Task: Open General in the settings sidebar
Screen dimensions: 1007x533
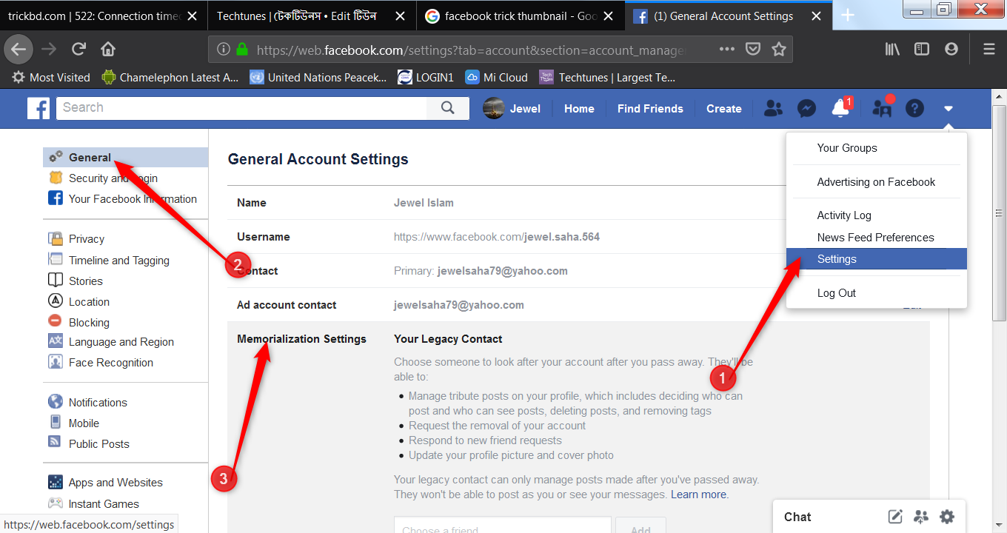Action: click(x=125, y=158)
